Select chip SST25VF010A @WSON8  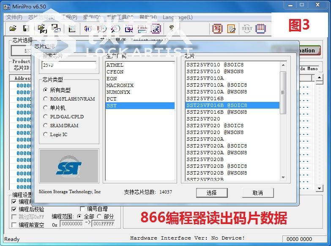click(233, 92)
